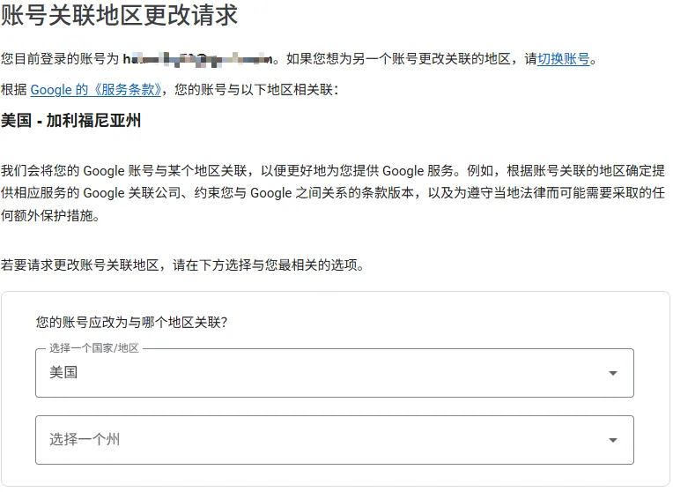Click the text 您的账号与以下地区相关联

point(257,90)
